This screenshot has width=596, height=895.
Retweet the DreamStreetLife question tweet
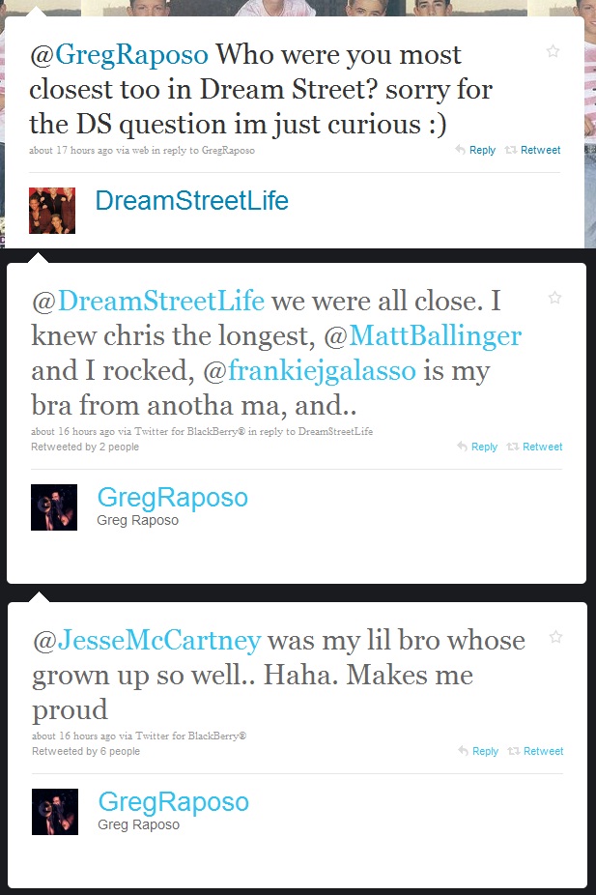532,150
